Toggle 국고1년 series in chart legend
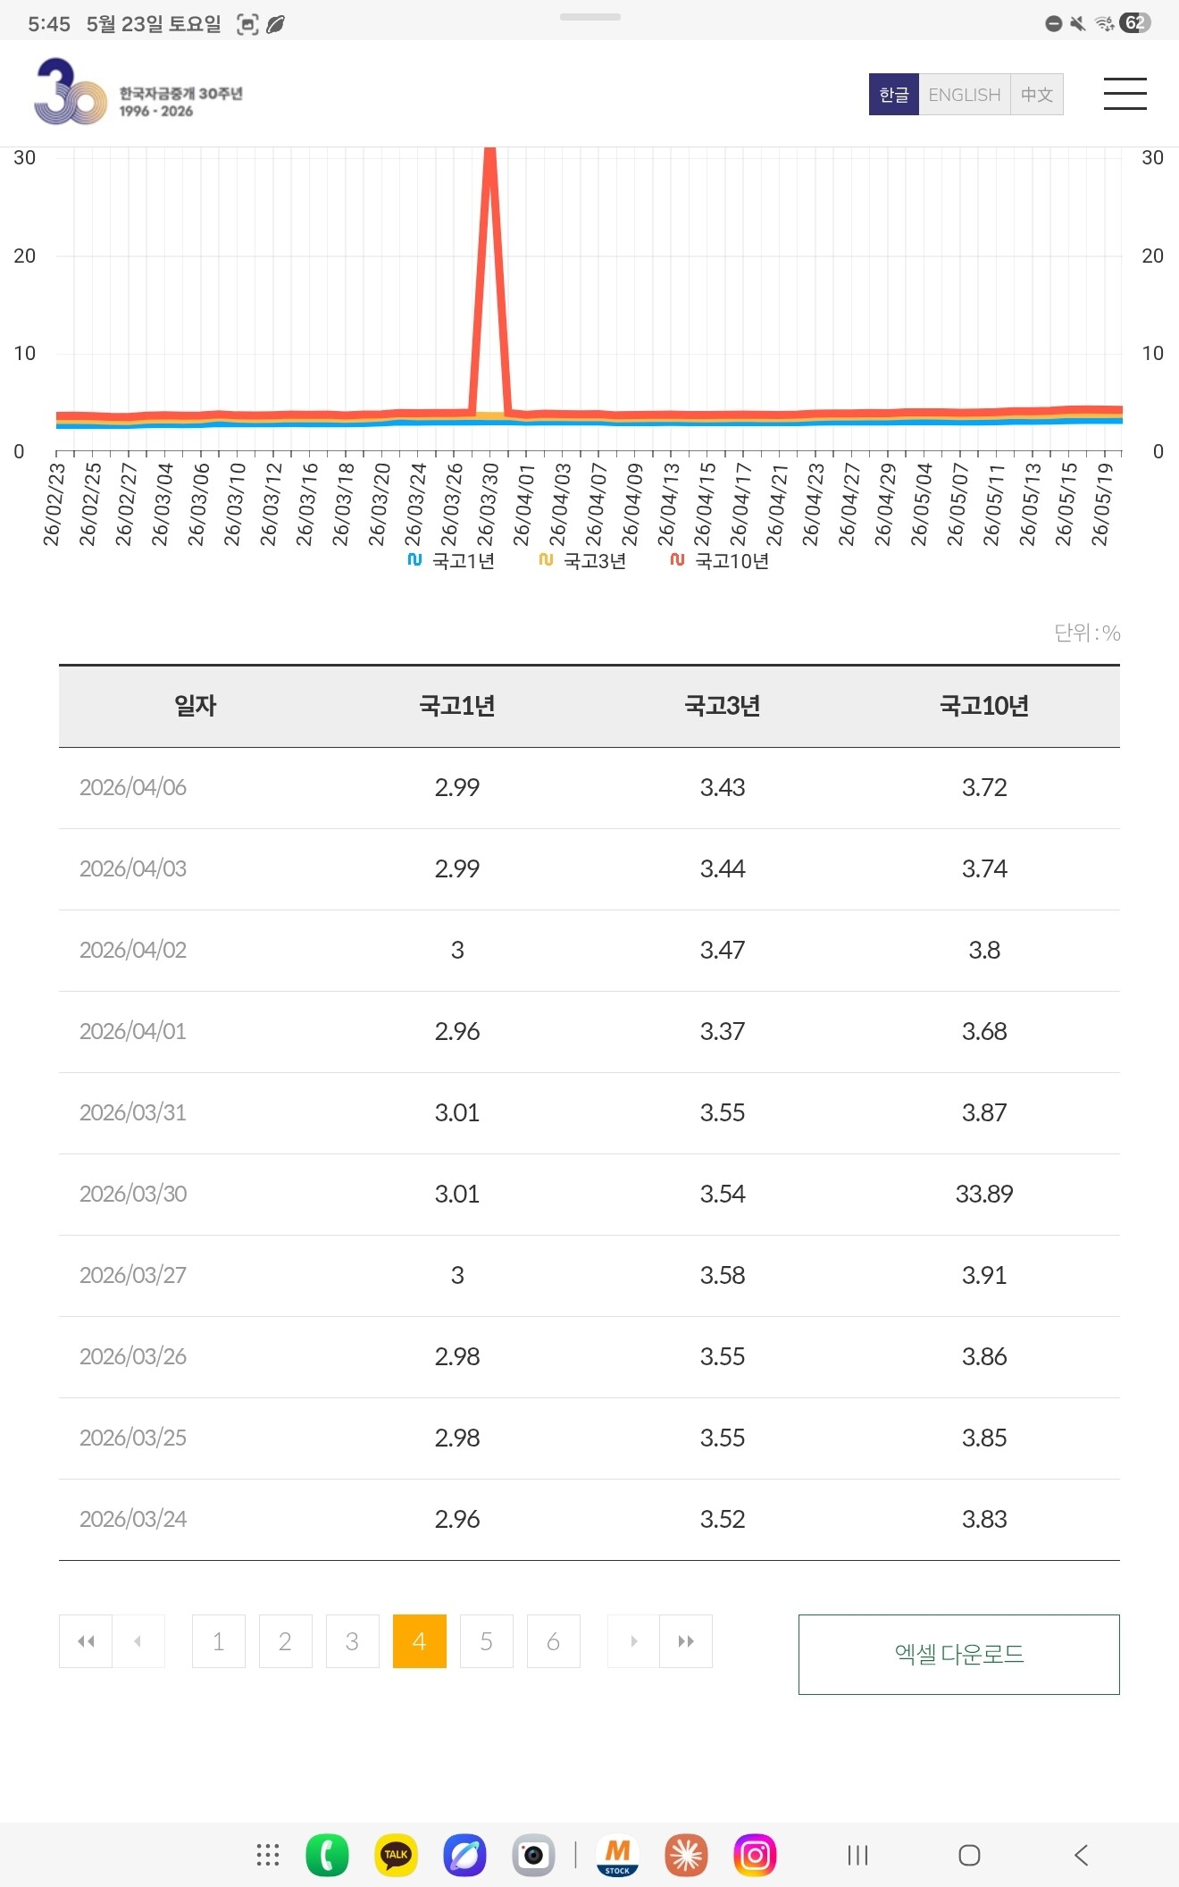This screenshot has width=1179, height=1887. coord(451,561)
